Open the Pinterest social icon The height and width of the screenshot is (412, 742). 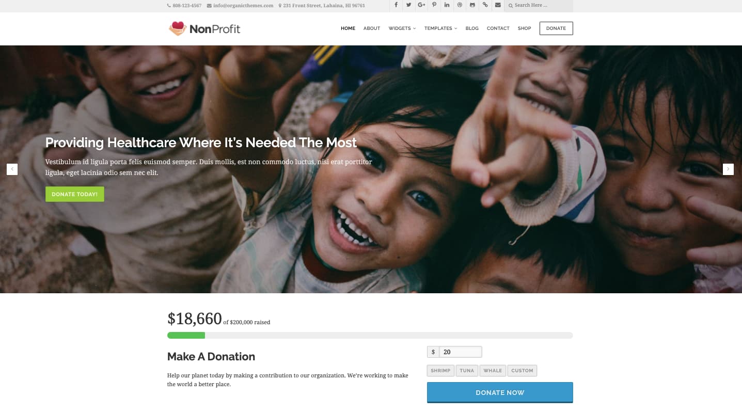pos(434,5)
